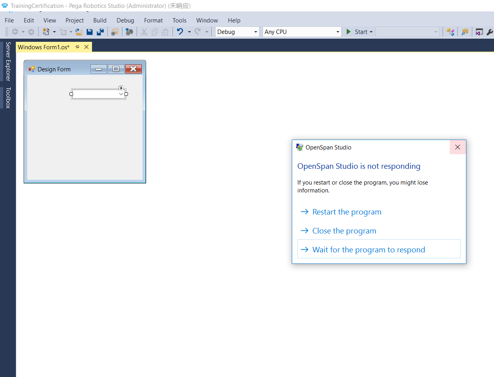Choose Close the program

[344, 231]
